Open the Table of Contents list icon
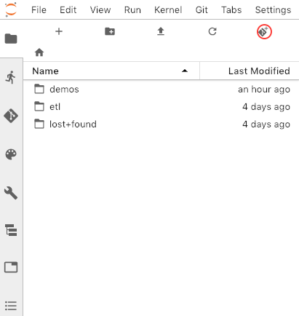 11,306
